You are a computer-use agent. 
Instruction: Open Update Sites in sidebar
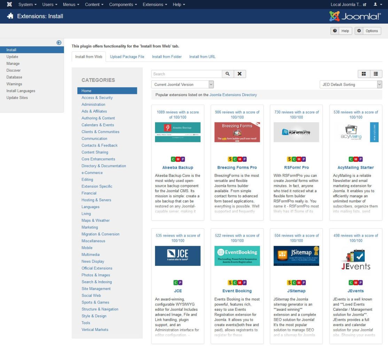[17, 98]
